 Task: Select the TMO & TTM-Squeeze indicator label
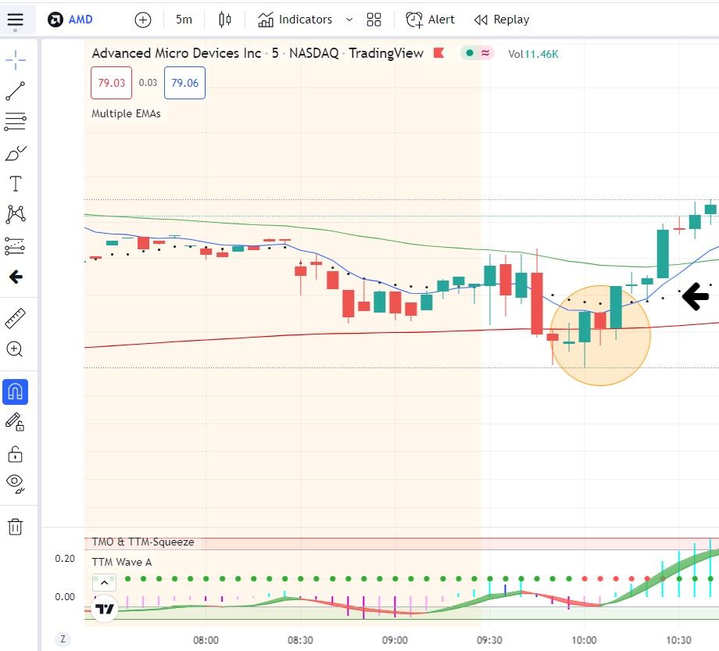point(142,542)
